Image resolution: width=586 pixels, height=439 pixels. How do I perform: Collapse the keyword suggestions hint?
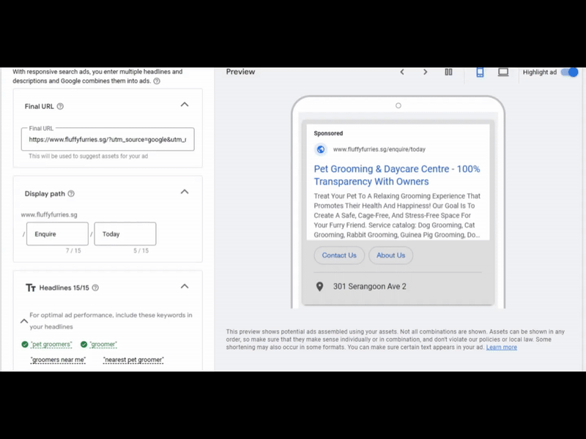click(x=24, y=321)
